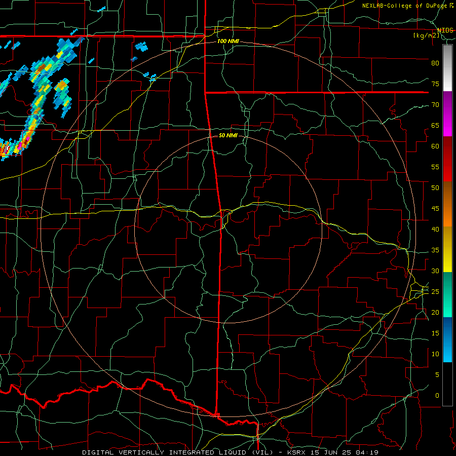
Task: Click the 25 value on the color scale
Action: tap(435, 292)
